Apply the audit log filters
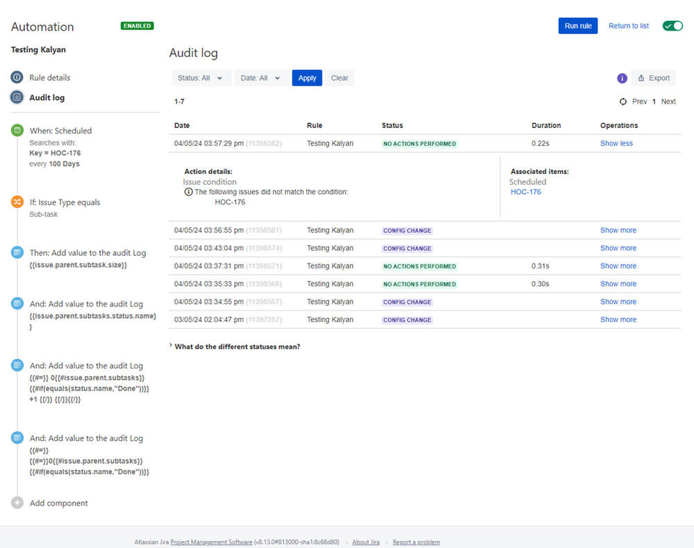This screenshot has height=548, width=694. (x=307, y=78)
